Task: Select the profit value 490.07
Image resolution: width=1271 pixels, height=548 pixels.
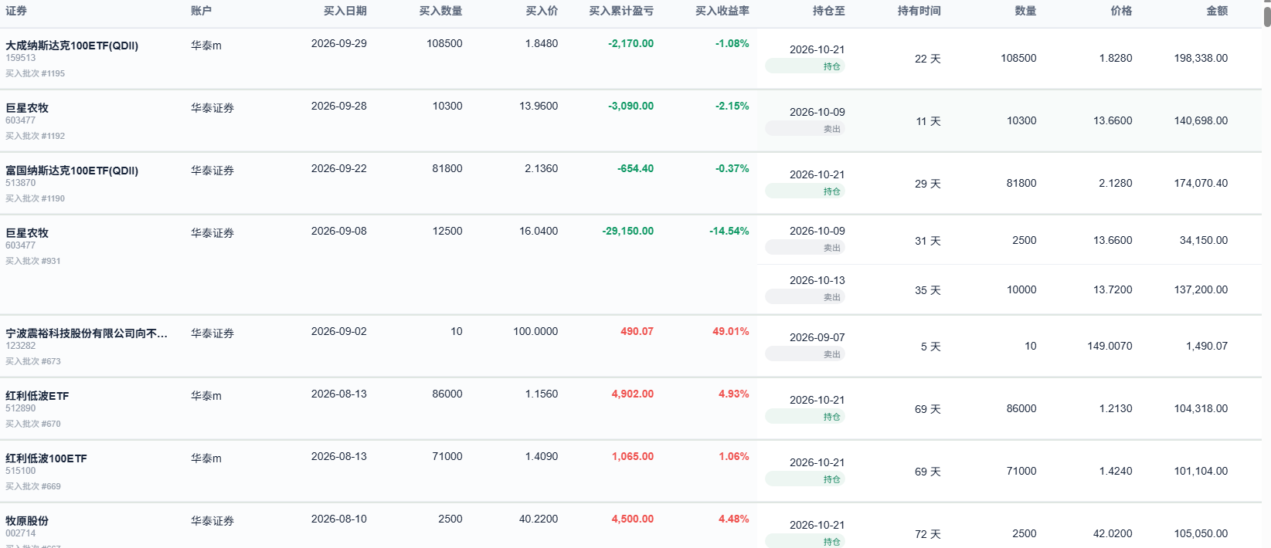Action: click(x=637, y=332)
